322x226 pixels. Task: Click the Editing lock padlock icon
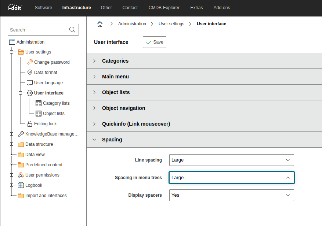click(30, 124)
